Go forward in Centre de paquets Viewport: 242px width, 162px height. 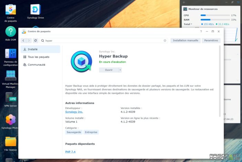tap(29, 41)
